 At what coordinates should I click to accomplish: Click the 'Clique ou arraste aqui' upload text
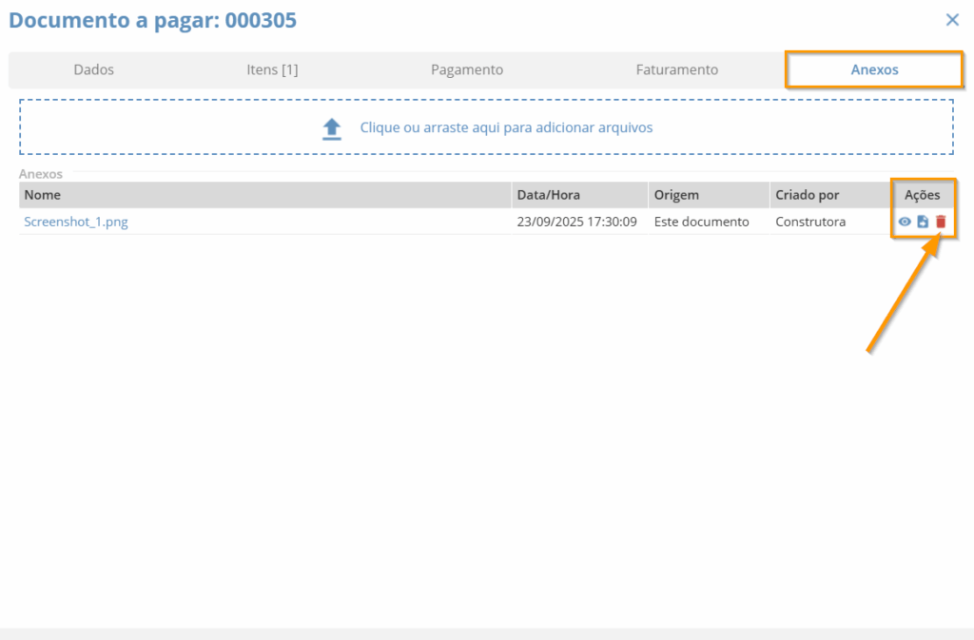pos(506,127)
